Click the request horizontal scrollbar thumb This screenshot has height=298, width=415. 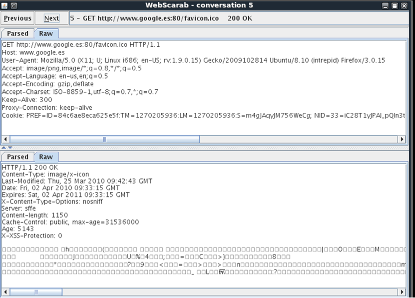click(105, 139)
